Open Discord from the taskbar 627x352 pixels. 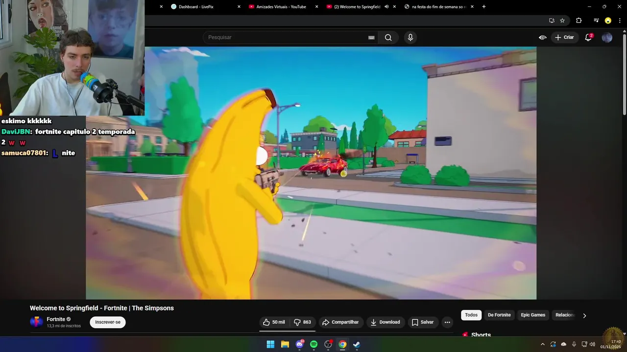pos(299,344)
